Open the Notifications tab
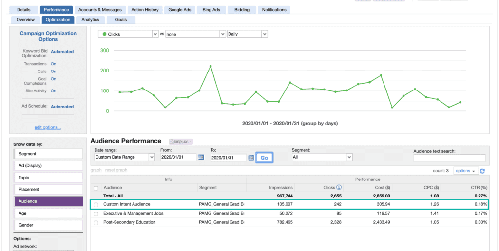 pyautogui.click(x=274, y=10)
